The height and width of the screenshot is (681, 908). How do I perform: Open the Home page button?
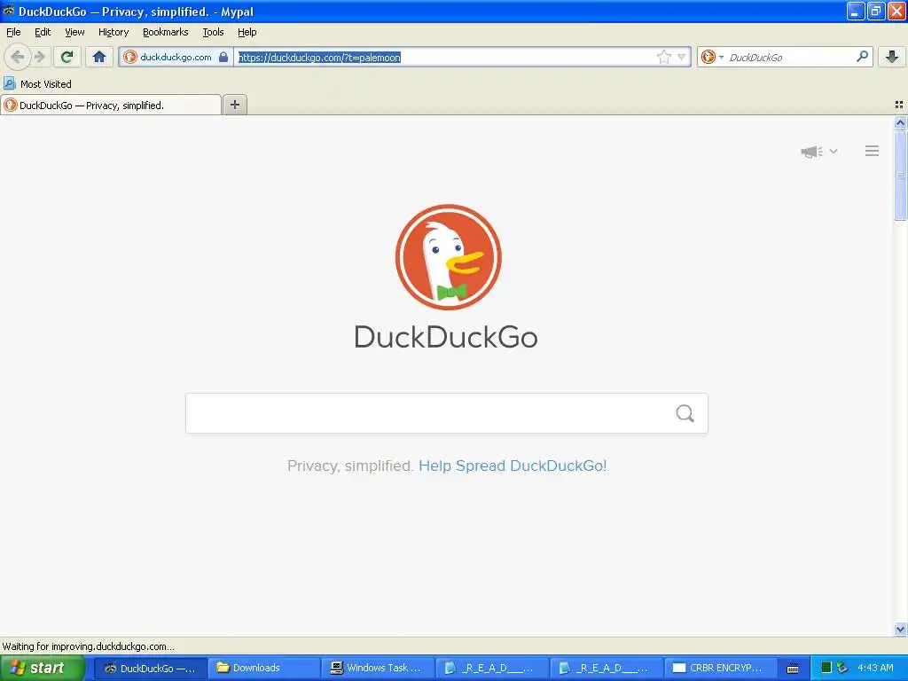(99, 57)
